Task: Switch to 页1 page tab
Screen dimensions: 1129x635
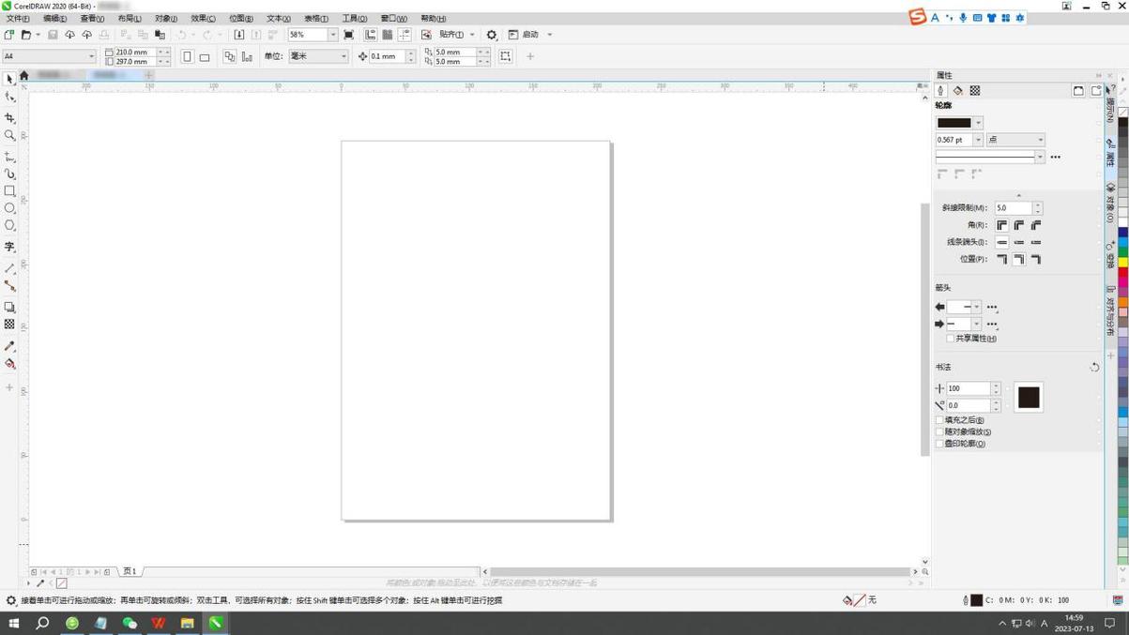Action: [x=130, y=571]
